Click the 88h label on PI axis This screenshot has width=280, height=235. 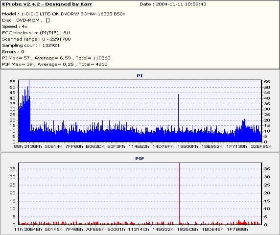click(19, 146)
